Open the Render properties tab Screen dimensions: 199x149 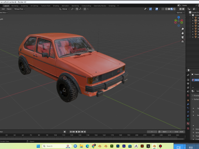[x=188, y=80]
